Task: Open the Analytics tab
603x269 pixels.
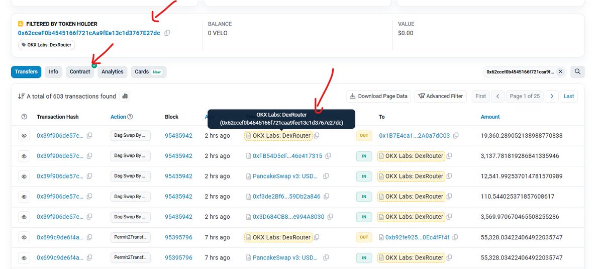Action: [x=113, y=72]
